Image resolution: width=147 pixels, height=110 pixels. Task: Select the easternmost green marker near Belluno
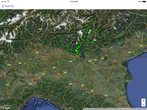[x=104, y=34]
